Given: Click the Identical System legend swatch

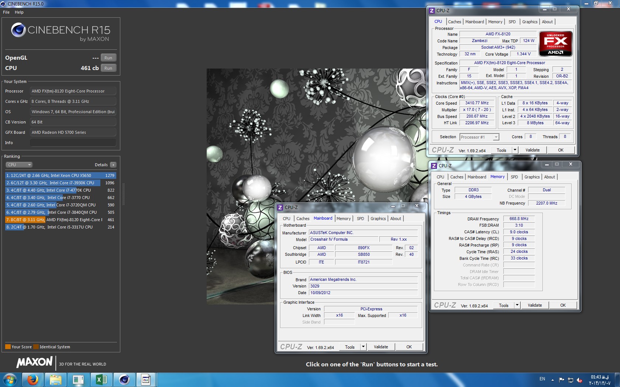Looking at the screenshot, I should [36, 347].
